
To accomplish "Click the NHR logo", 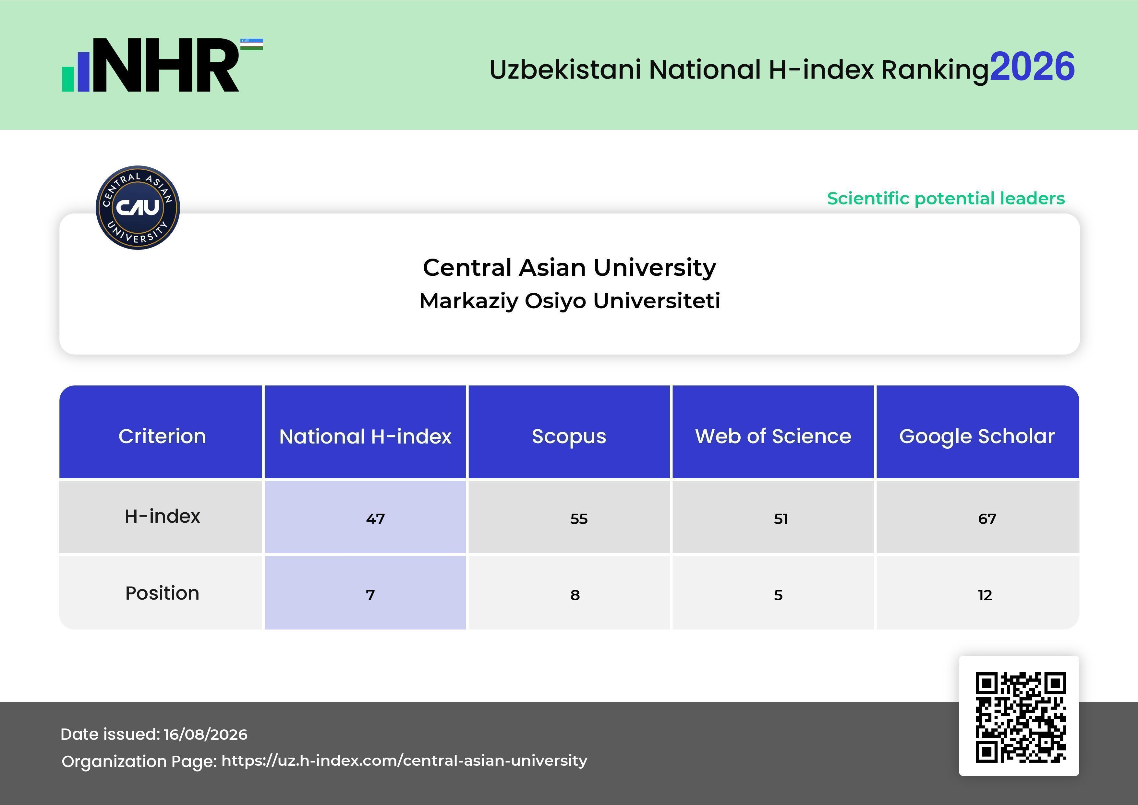I will (162, 65).
